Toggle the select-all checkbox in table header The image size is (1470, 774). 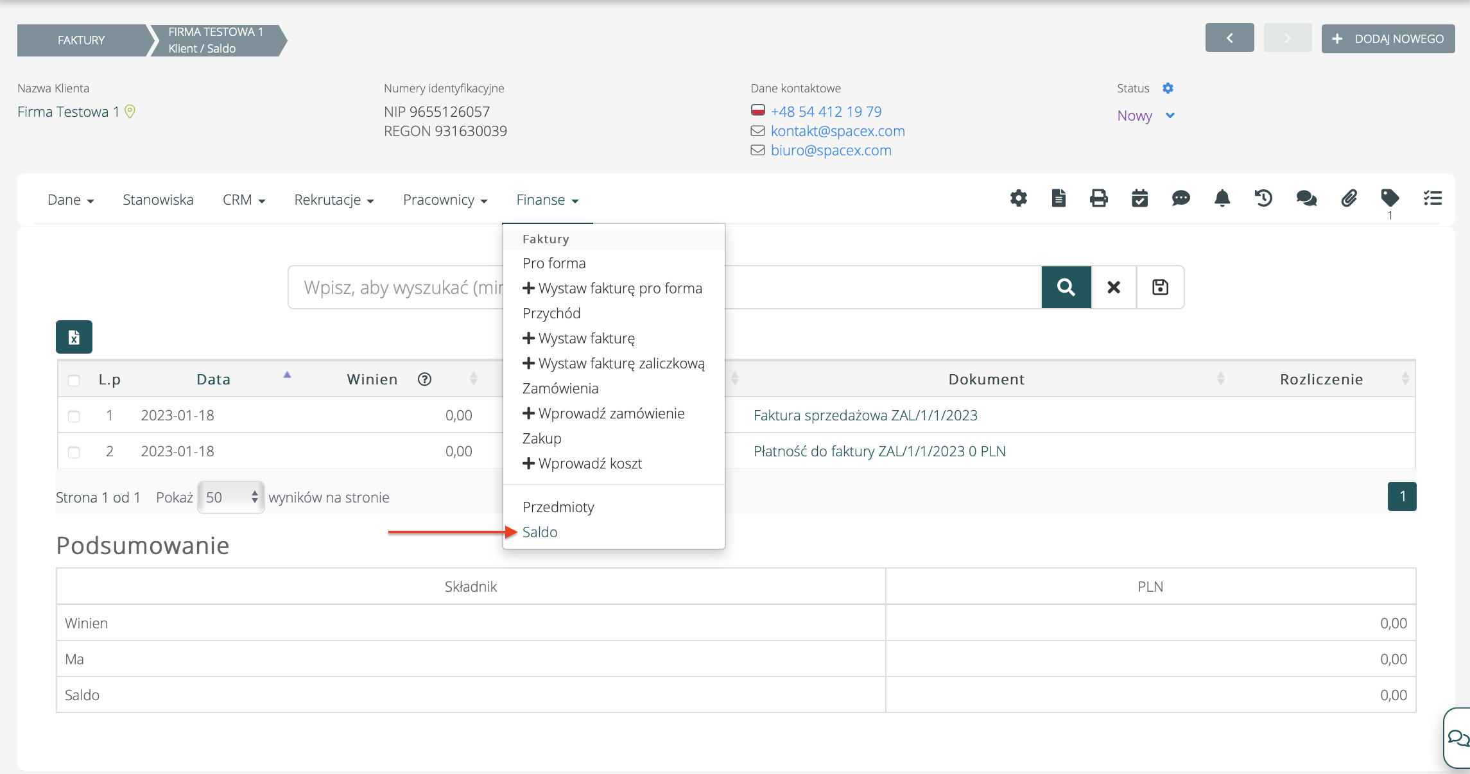tap(74, 380)
